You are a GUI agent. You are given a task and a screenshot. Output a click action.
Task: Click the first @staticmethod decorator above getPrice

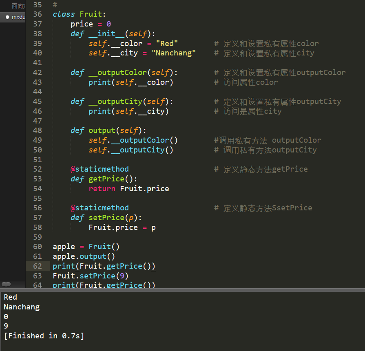100,169
